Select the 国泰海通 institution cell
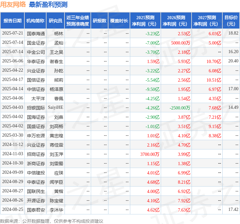Image resolution: width=240 pixels, height=224 pixels. click(36, 33)
